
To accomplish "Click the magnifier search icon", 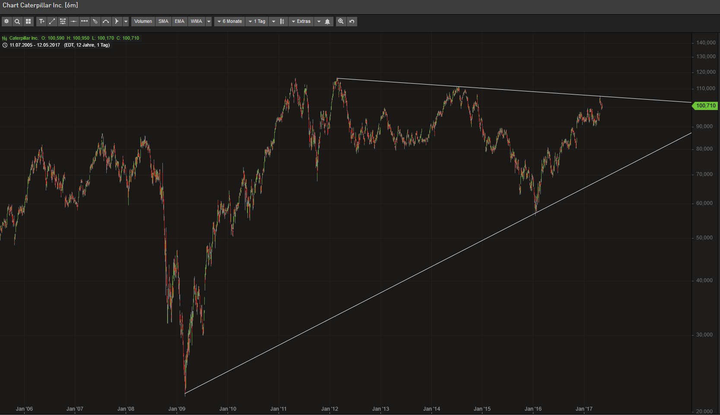I will pos(17,22).
